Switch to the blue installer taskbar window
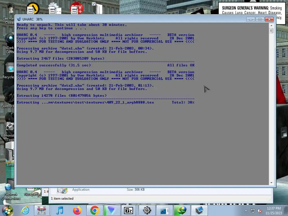Screen dimensions: 288x216 coord(164,210)
